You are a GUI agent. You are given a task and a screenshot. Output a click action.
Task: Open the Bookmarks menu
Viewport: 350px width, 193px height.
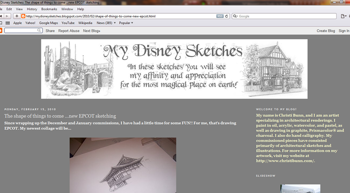pyautogui.click(x=49, y=9)
